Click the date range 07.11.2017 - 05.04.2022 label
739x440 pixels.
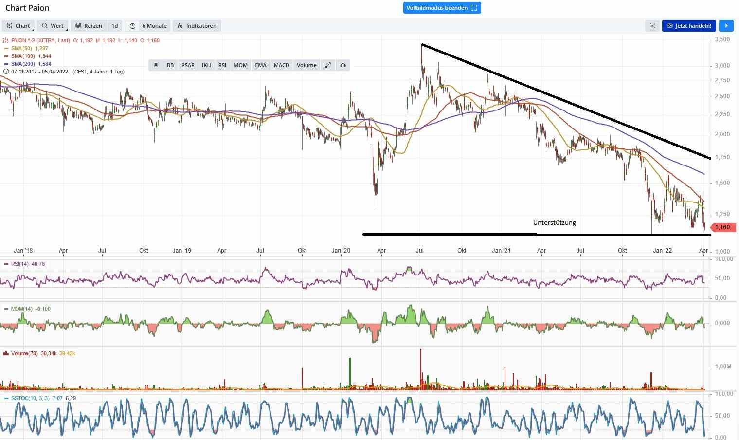coord(39,72)
